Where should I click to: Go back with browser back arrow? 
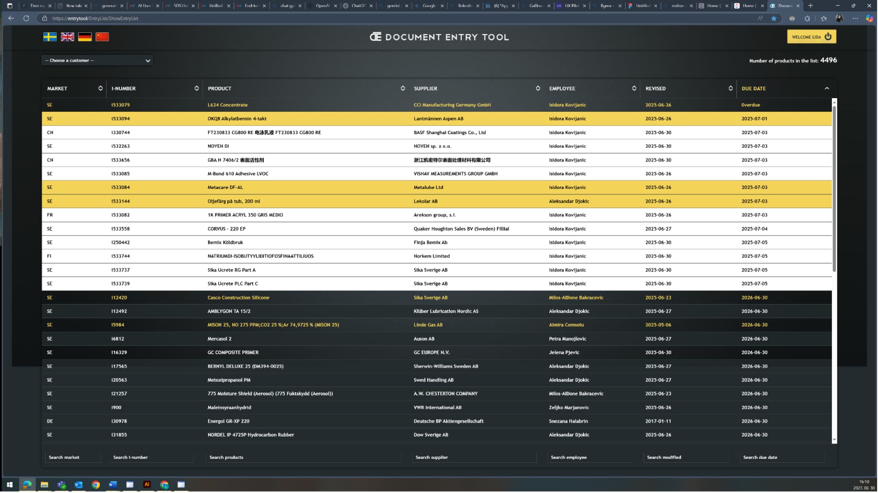click(x=11, y=18)
